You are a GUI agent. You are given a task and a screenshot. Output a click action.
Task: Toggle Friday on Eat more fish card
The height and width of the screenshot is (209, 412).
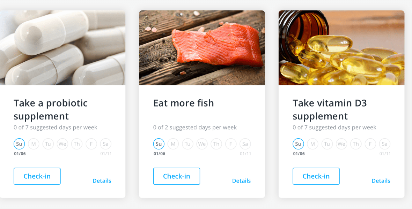tap(231, 144)
